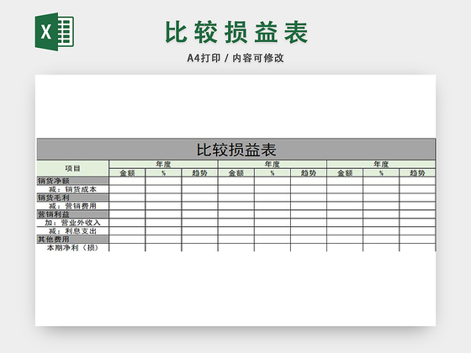
Task: Click the 本期净利（损）cell under the rightmost 趋势
Action: coord(417,248)
